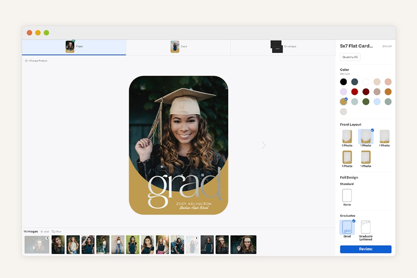Pick the first Front Layout thumbnail
Screen dimensions: 417x278
pyautogui.click(x=347, y=136)
